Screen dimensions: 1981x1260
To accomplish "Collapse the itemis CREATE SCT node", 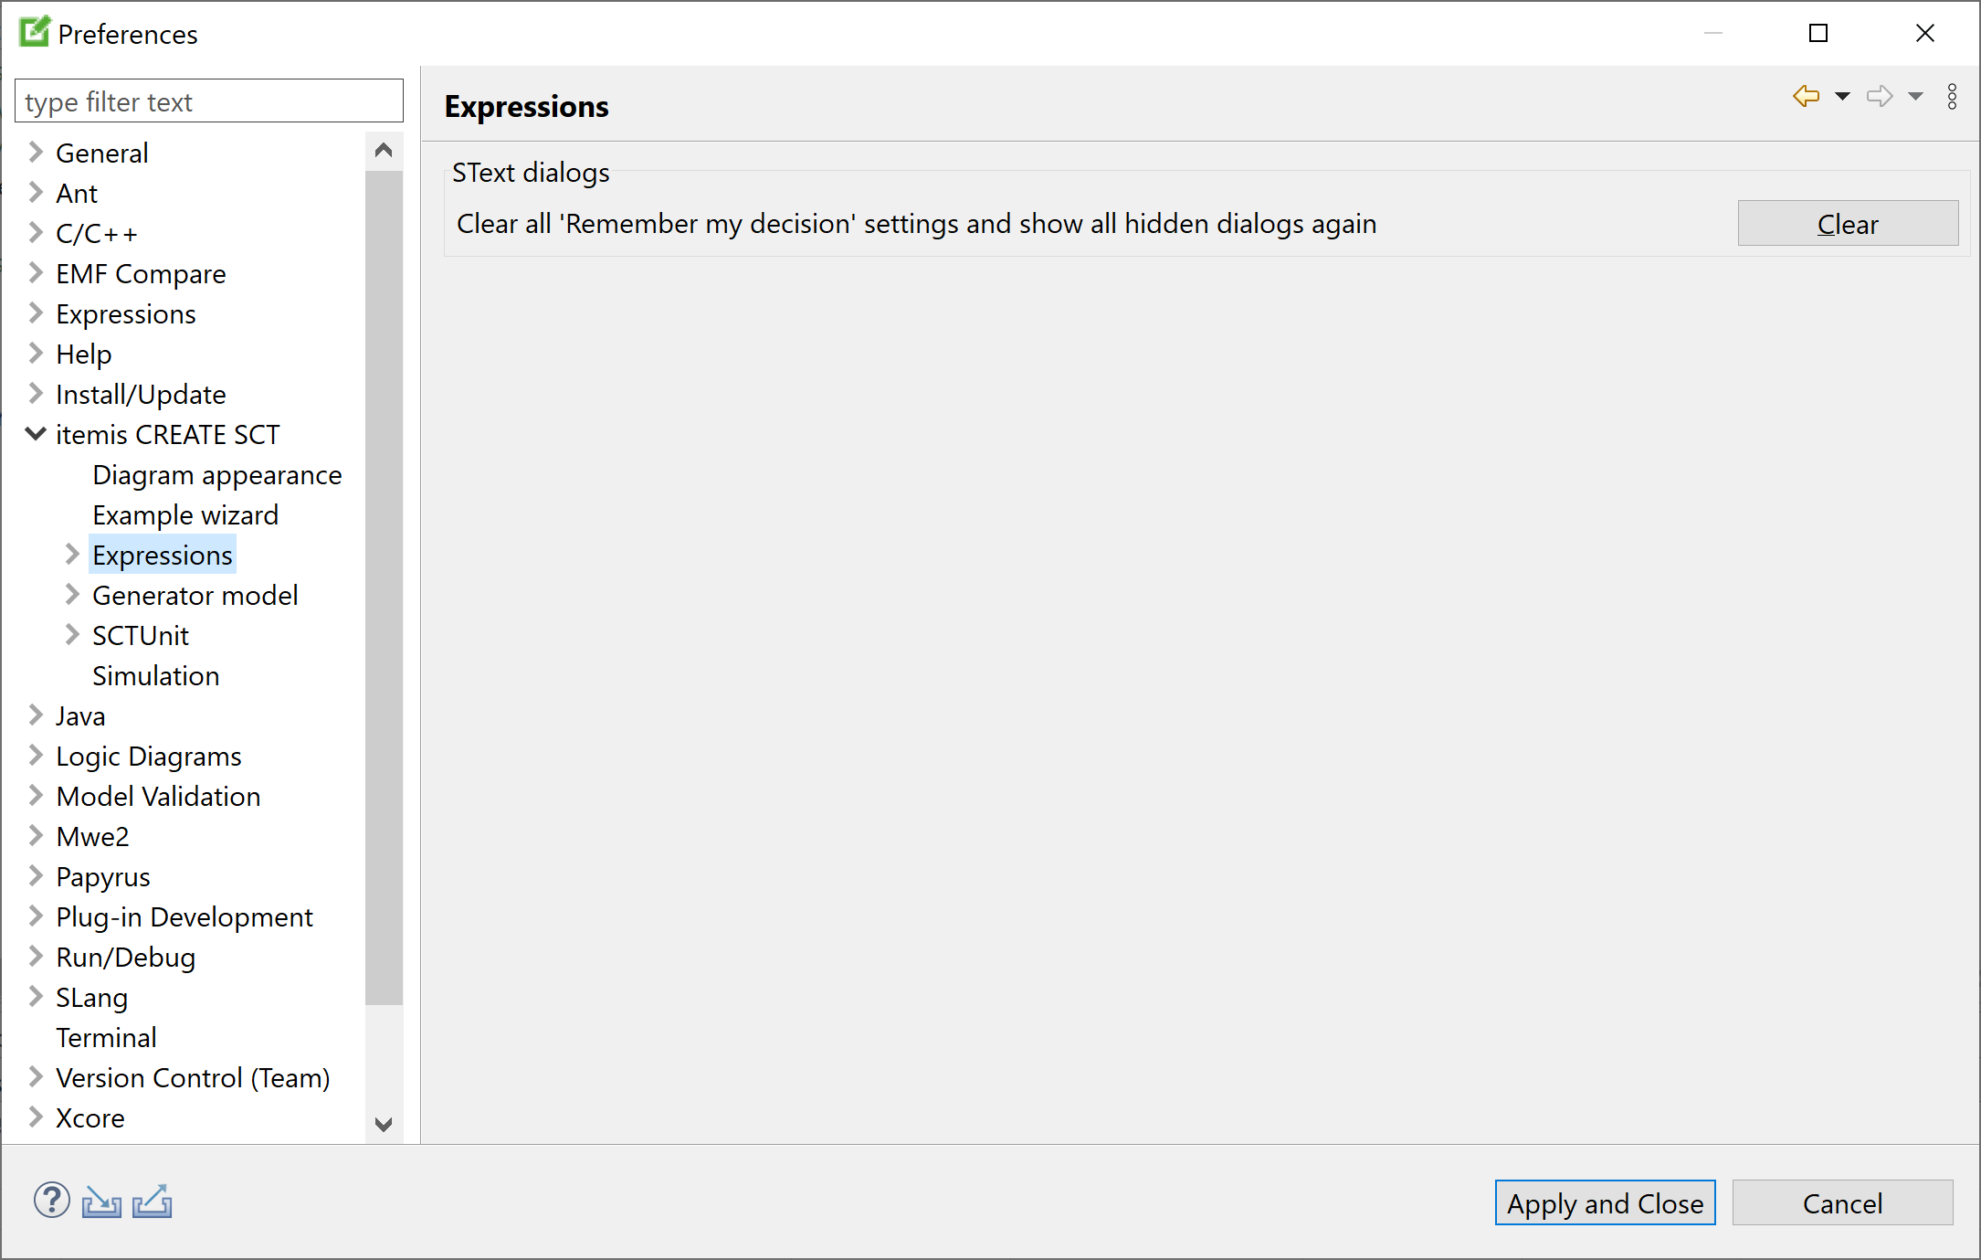I will pos(36,434).
